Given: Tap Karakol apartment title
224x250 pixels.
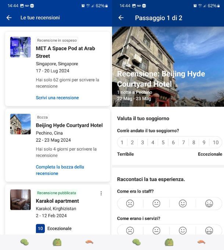Looking at the screenshot, I should [57, 201].
